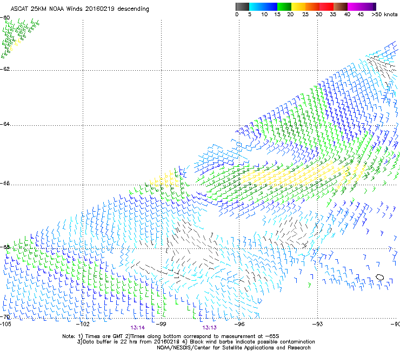Viewport: 400px width, 351px height.
Task: Click the small black ellipse marker
Action: pos(379,277)
